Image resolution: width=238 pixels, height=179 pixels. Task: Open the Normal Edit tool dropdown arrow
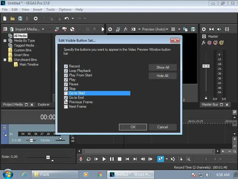tap(167, 159)
